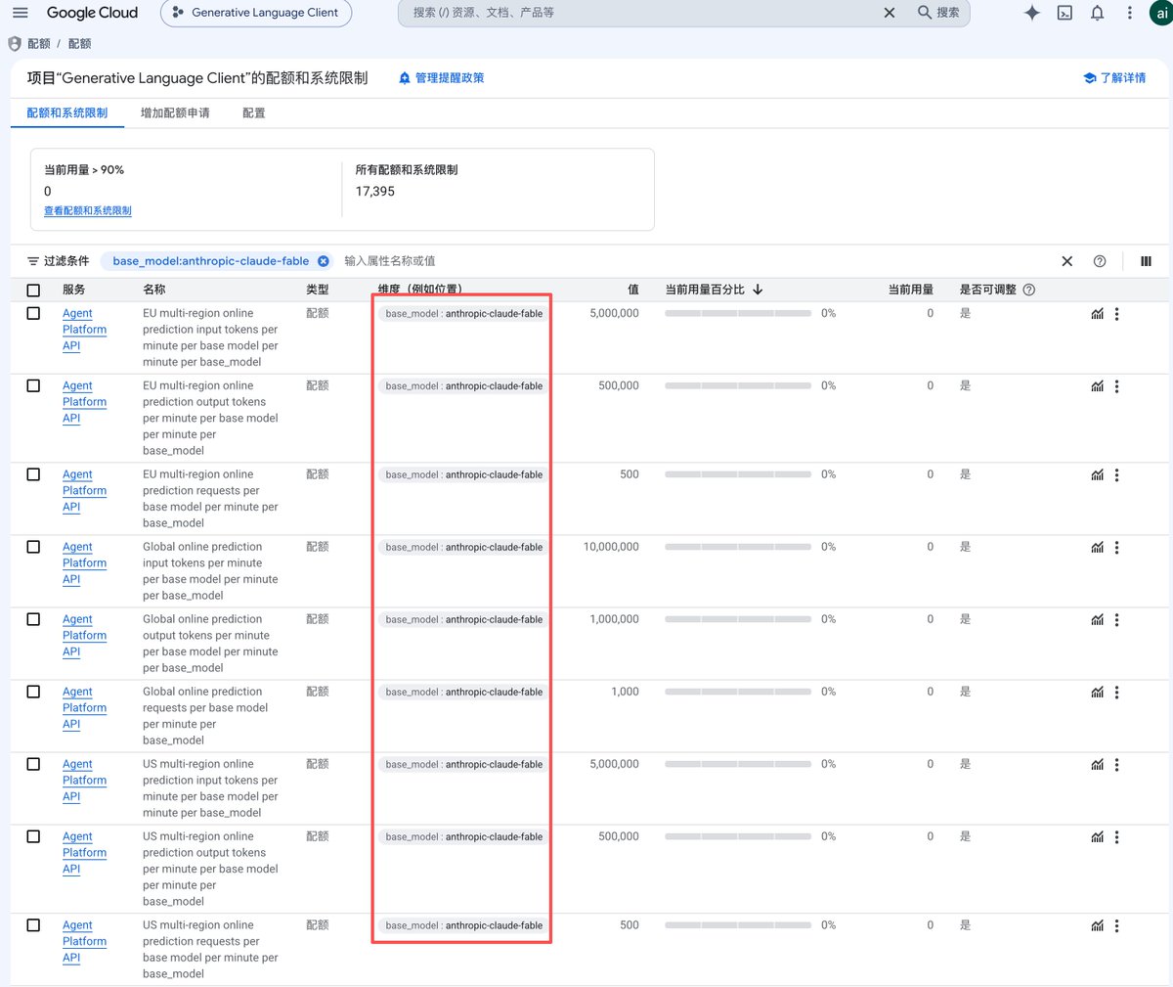Open more actions for US output tokens row
This screenshot has height=987, width=1173.
pos(1116,837)
